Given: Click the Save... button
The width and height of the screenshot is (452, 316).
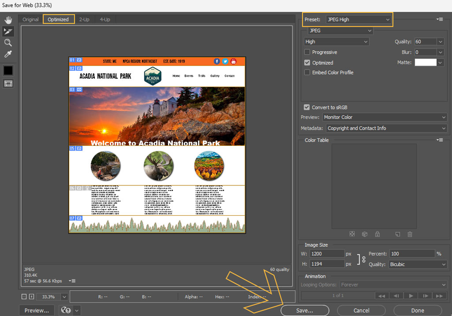Looking at the screenshot, I should tap(305, 310).
